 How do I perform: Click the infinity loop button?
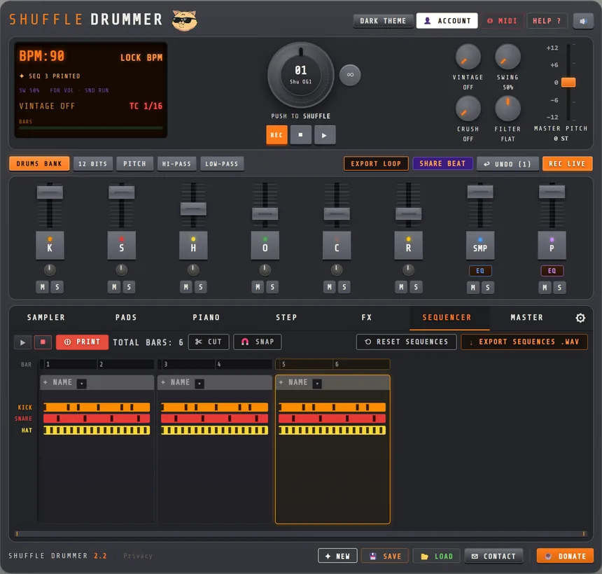click(x=350, y=75)
